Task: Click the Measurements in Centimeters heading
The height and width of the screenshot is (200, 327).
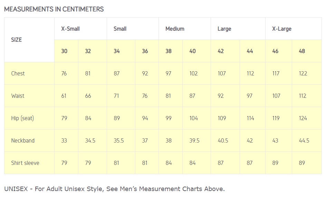Action: [x=54, y=9]
